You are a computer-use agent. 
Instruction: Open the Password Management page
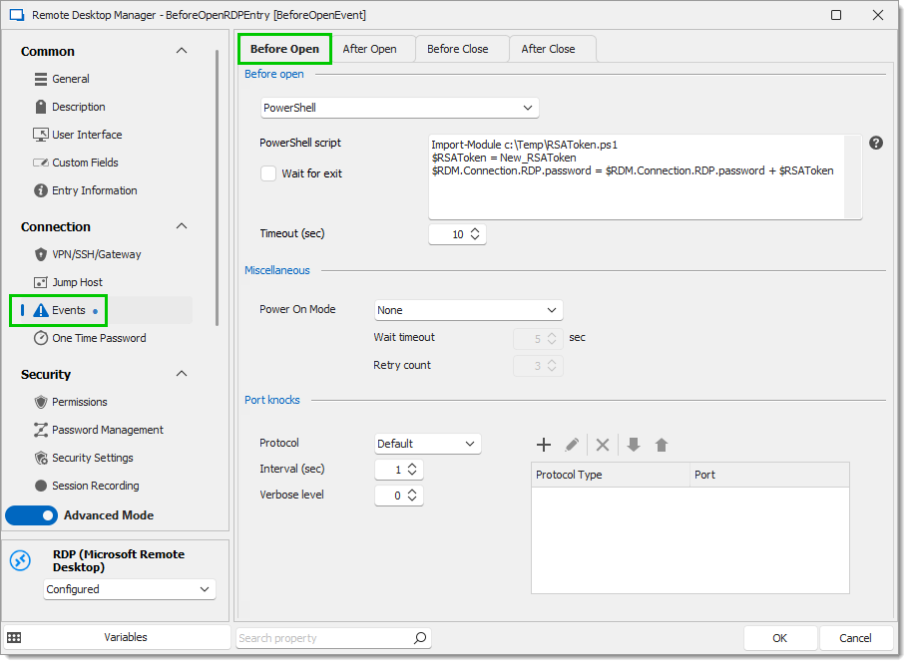click(x=108, y=430)
